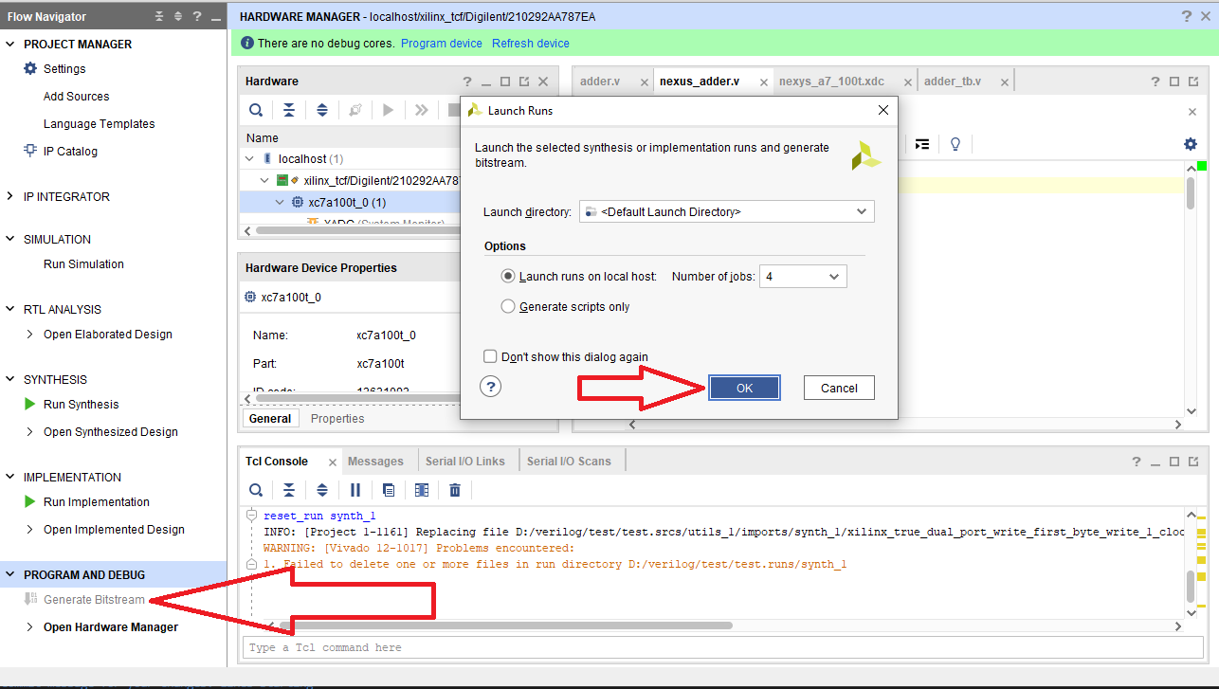Select Generate scripts only option
Image resolution: width=1219 pixels, height=689 pixels.
(509, 307)
